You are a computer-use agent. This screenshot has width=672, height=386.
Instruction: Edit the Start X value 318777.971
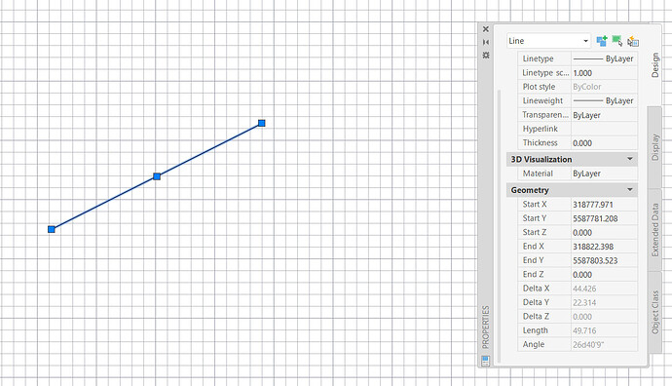(x=604, y=205)
